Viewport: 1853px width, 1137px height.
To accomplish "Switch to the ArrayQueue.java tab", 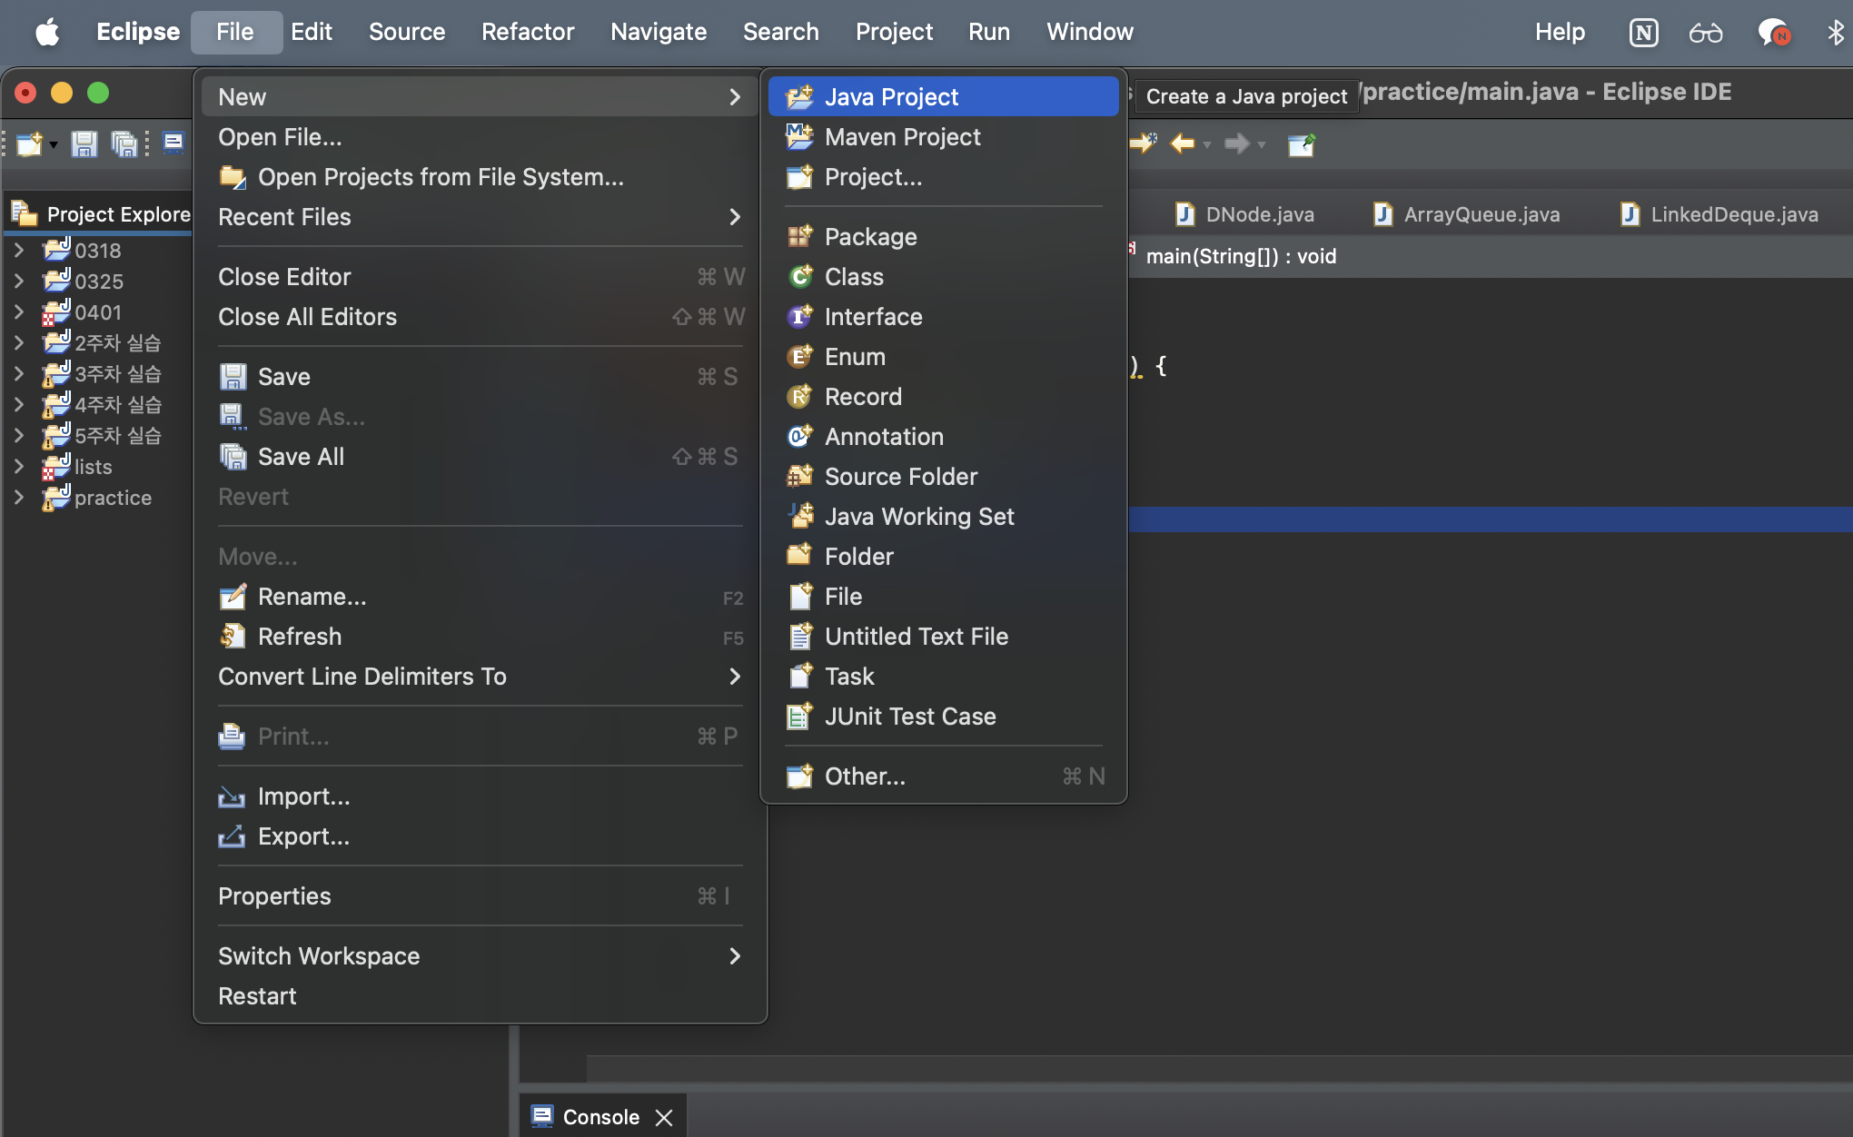I will tap(1481, 214).
